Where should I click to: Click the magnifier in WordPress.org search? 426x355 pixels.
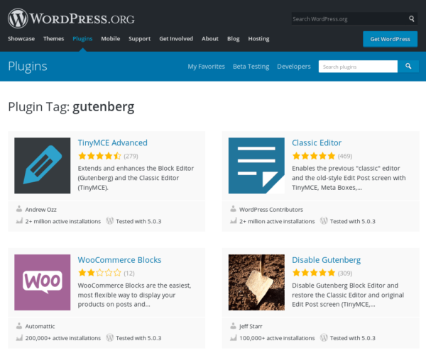tap(411, 18)
